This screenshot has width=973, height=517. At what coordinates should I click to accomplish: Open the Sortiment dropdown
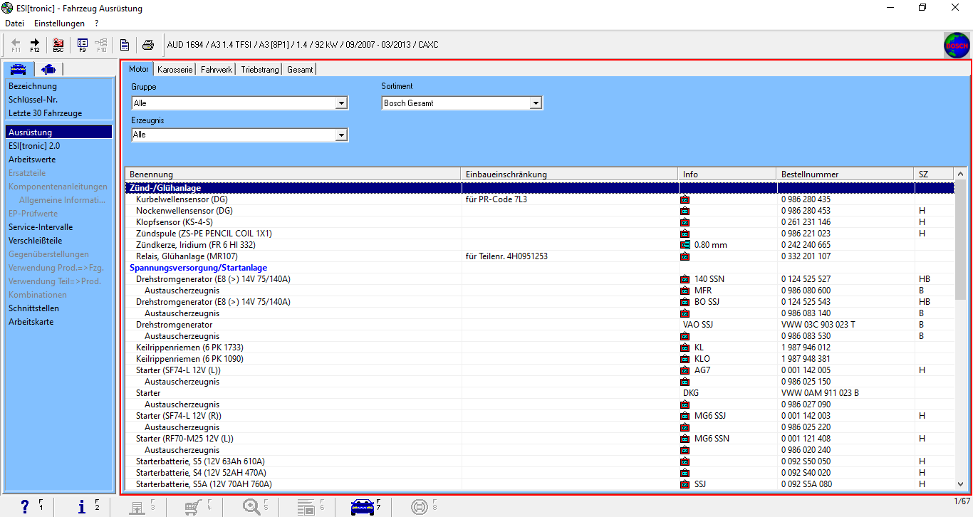536,103
